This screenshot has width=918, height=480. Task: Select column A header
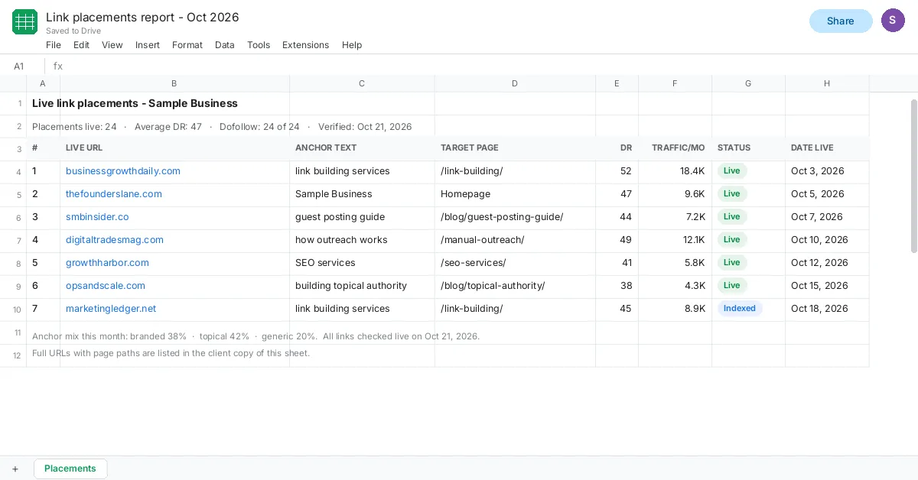point(43,83)
